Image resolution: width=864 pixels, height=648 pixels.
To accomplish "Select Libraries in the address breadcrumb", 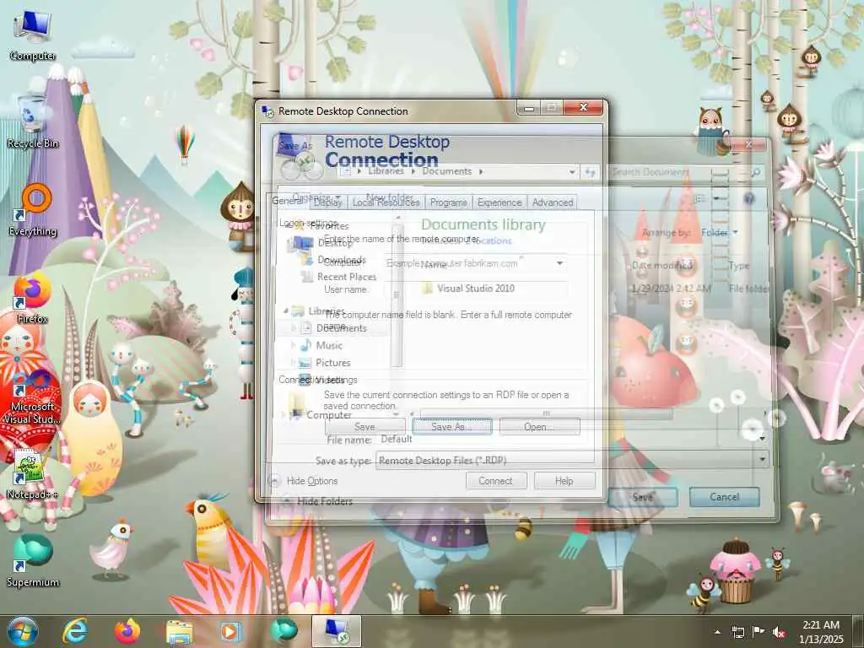I will [386, 171].
